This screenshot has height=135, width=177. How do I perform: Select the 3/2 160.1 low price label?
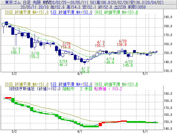(x=16, y=51)
